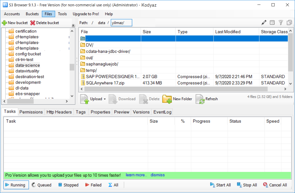Switch to the Permissions tab

[x=31, y=112]
